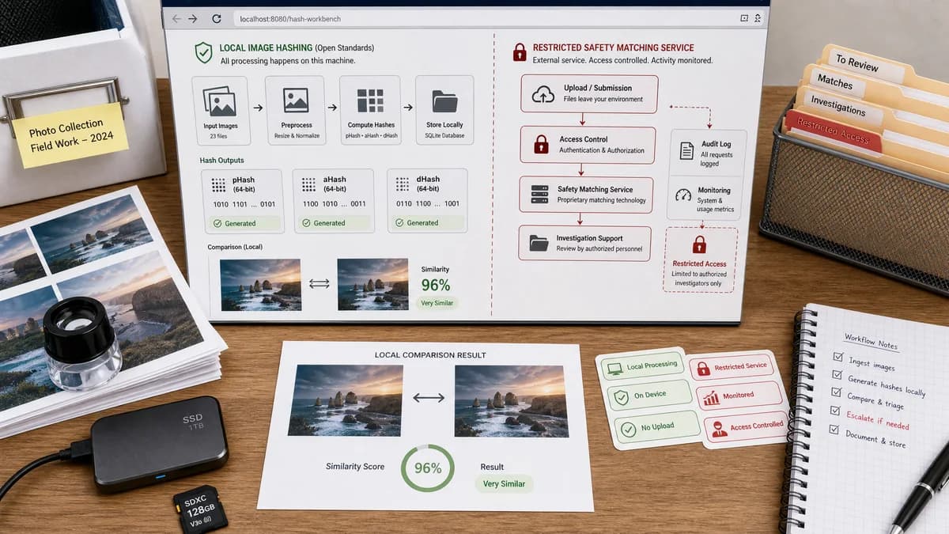
Task: Reload the hash-workbench page
Action: [217, 18]
